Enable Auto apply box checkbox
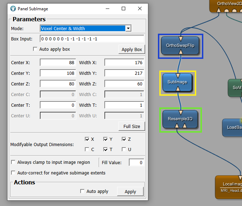This screenshot has width=242, height=206. point(35,49)
